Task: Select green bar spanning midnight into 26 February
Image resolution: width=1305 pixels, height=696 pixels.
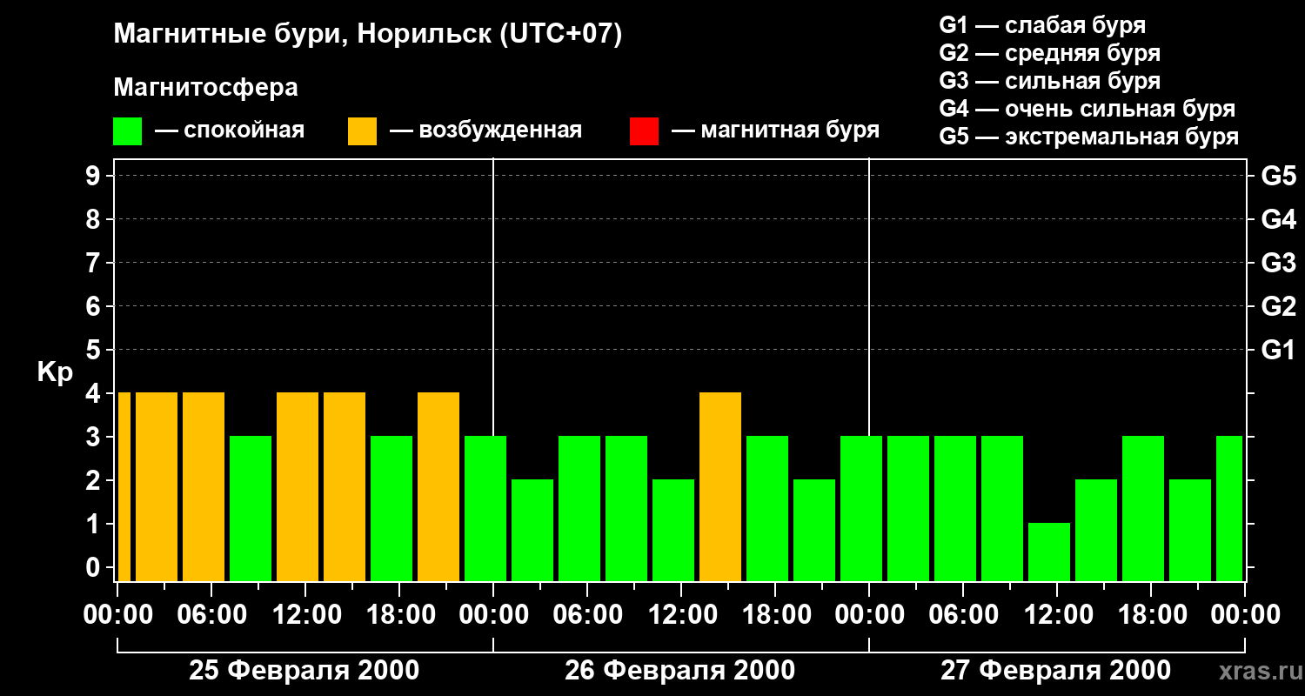Action: (485, 508)
